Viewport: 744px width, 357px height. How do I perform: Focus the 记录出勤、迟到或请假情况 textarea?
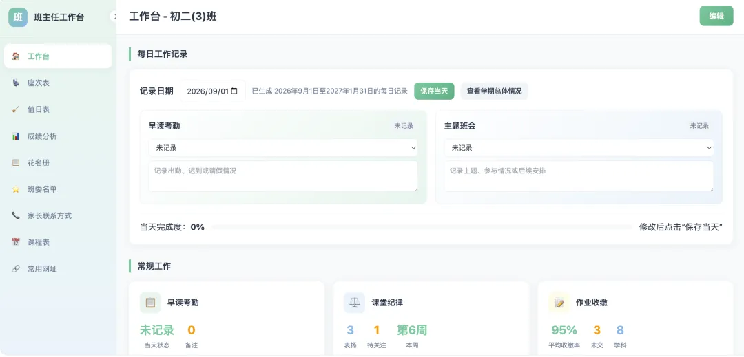[x=283, y=176]
